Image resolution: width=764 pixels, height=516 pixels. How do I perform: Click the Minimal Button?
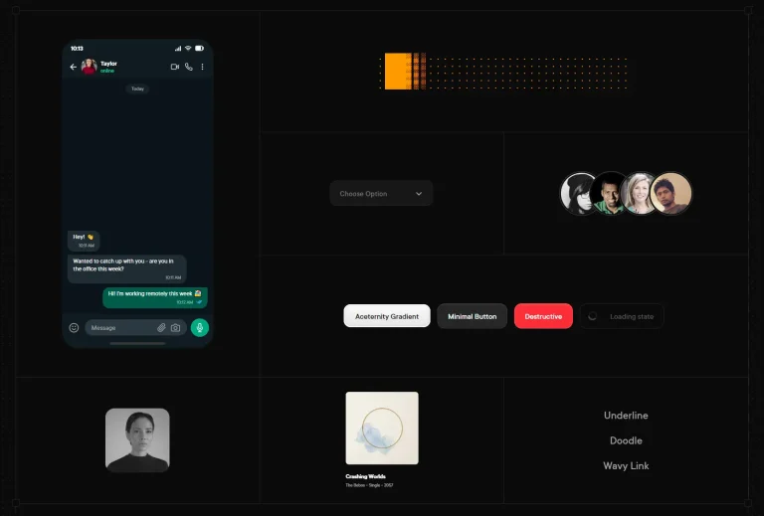[x=473, y=316]
